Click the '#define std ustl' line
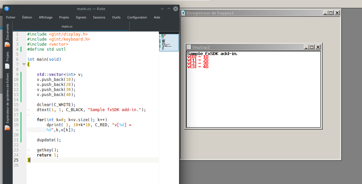 [x=46, y=49]
